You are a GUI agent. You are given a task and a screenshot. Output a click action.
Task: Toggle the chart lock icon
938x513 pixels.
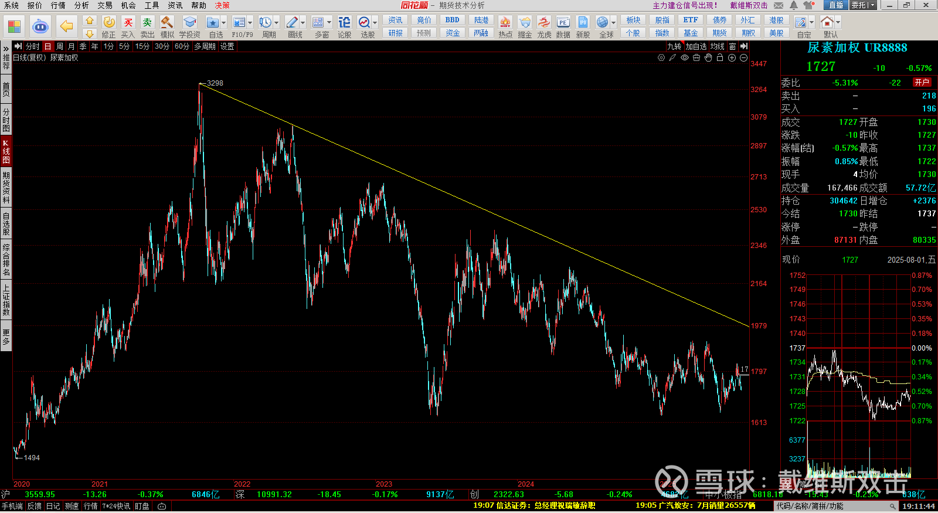pos(720,57)
